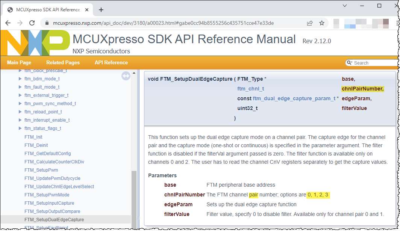
Task: Expand the ftm_clock_prescale_t tree item
Action: point(20,70)
